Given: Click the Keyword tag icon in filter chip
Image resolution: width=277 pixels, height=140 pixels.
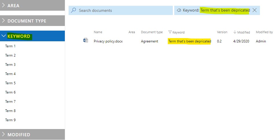Looking at the screenshot, I should pyautogui.click(x=179, y=10).
